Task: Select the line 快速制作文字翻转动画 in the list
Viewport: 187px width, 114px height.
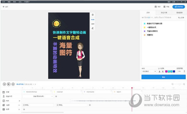Action: click(154, 23)
